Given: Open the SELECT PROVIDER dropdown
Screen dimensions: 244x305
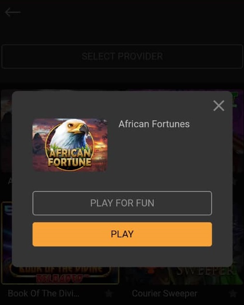Looking at the screenshot, I should click(x=122, y=57).
